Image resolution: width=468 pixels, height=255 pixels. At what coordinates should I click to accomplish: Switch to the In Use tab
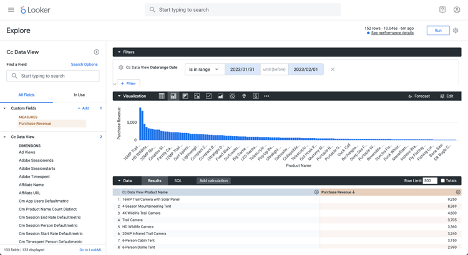79,95
